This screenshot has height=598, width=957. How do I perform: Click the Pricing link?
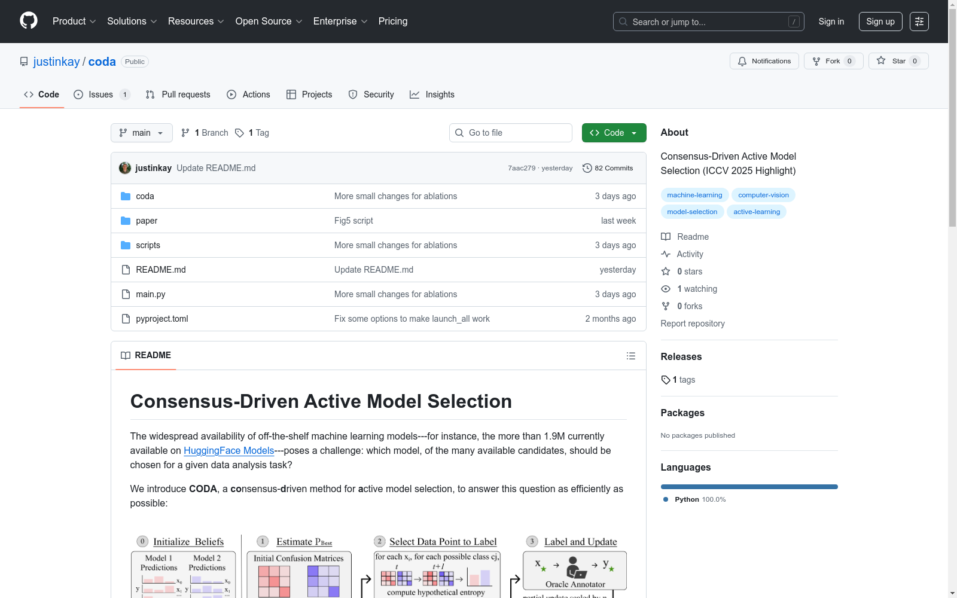click(x=393, y=21)
